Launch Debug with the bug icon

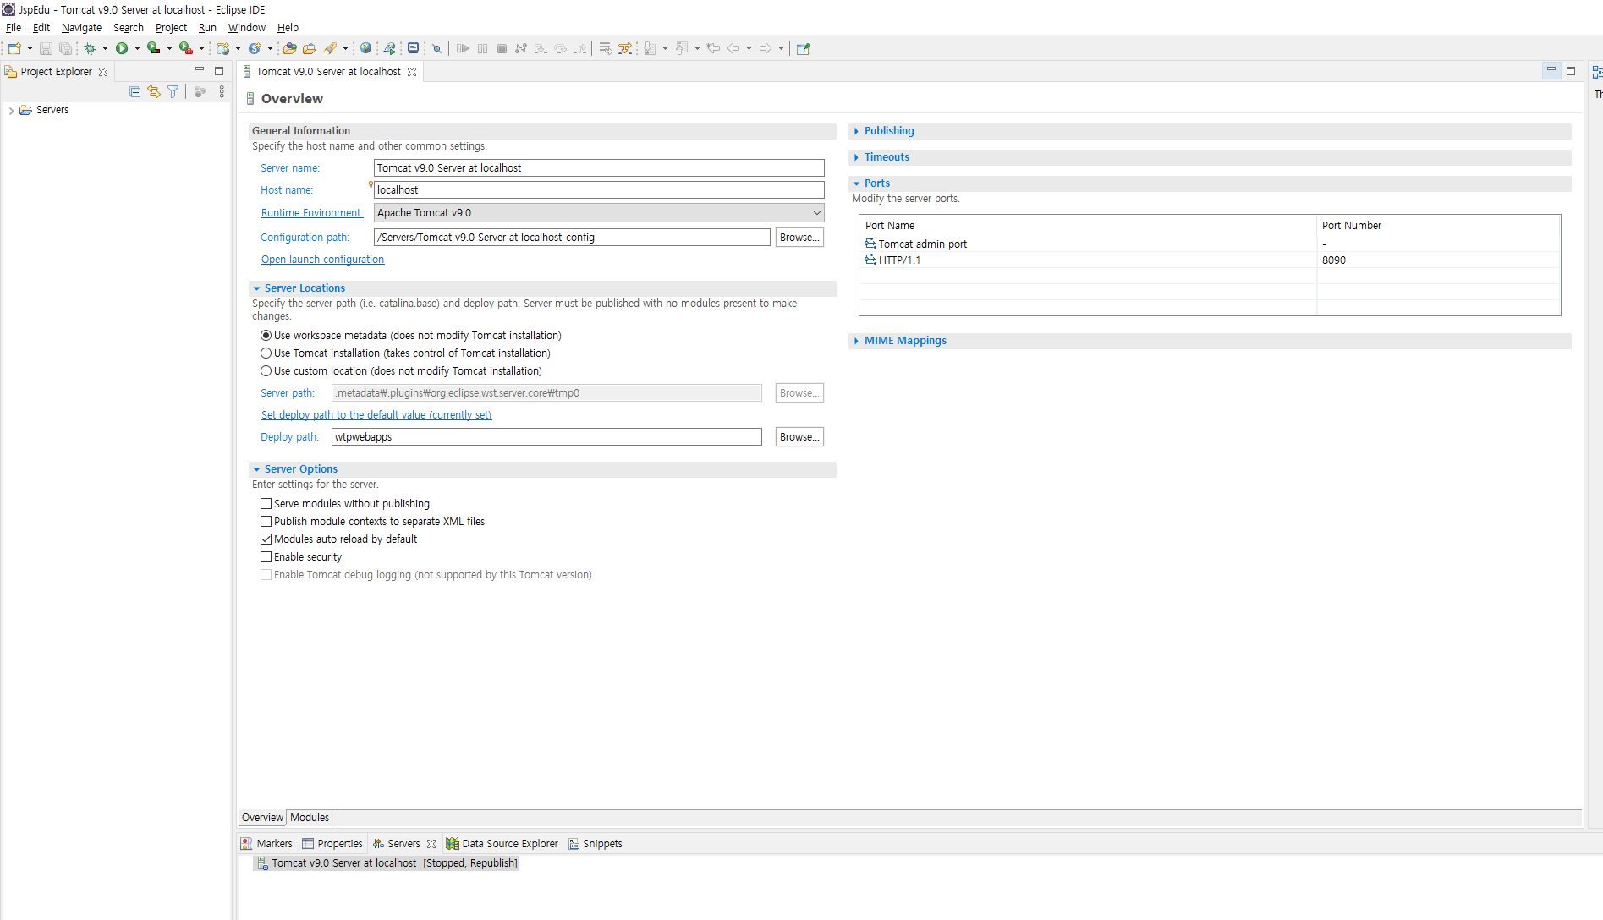coord(90,48)
